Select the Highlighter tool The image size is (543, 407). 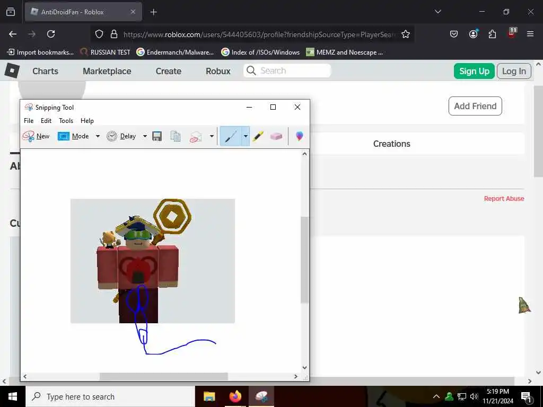[258, 136]
